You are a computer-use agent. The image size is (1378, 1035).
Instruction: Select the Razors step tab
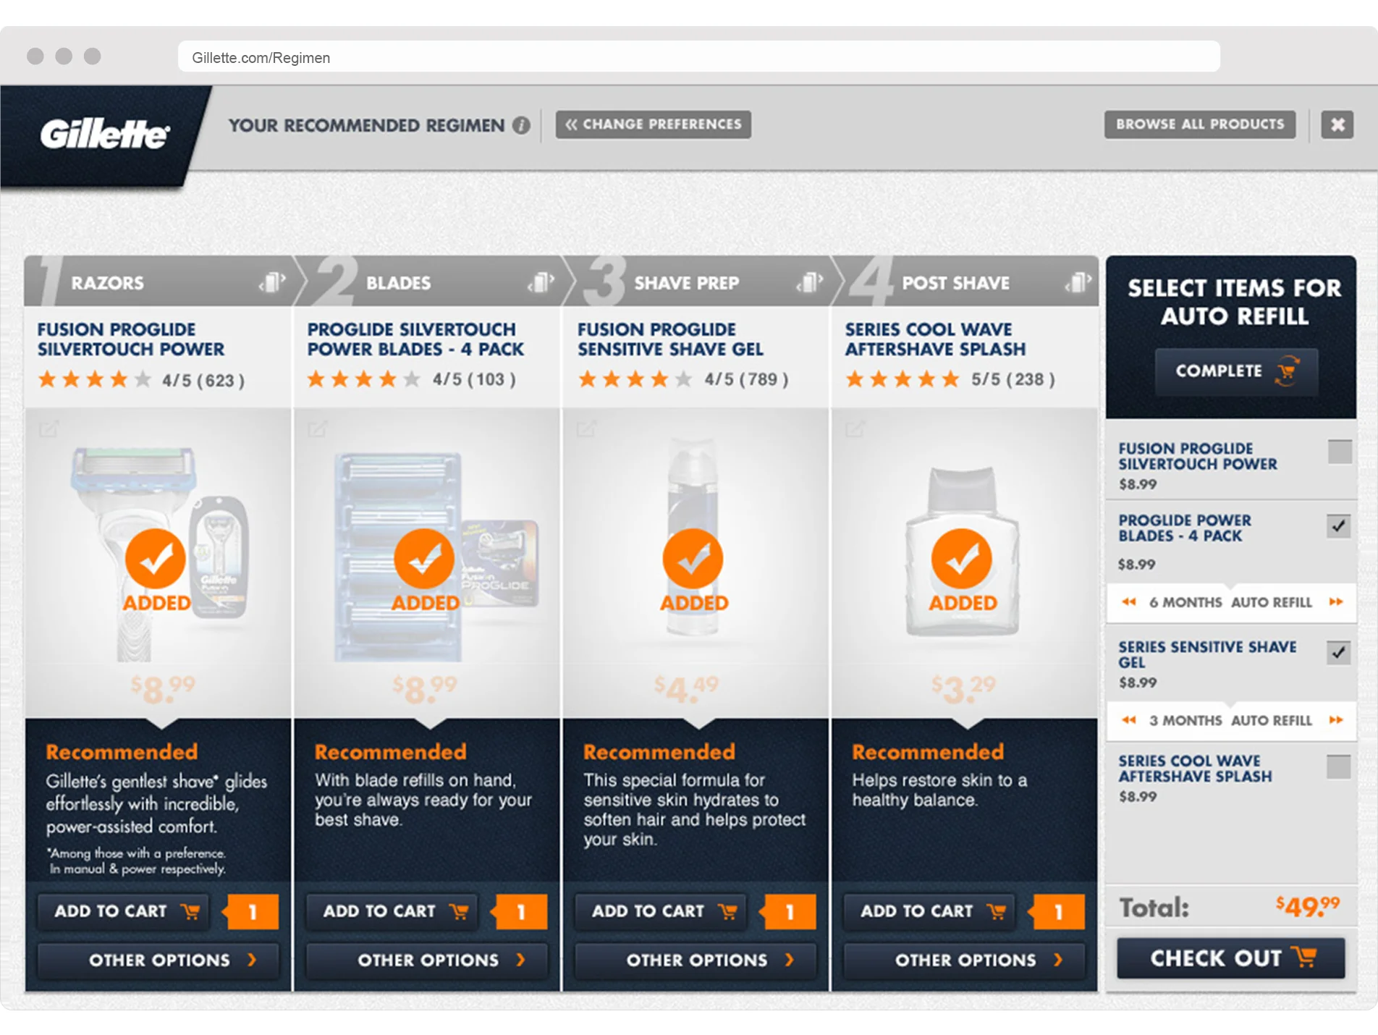pos(158,282)
